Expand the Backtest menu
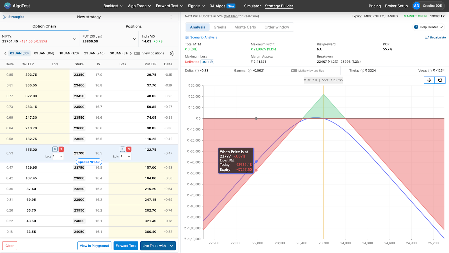The image size is (449, 253). pos(113,6)
